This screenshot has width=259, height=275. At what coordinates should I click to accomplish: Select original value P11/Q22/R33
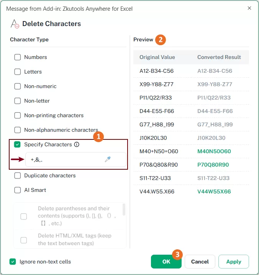156,98
